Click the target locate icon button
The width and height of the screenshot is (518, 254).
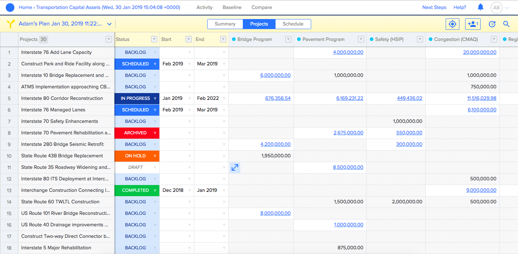(x=453, y=24)
